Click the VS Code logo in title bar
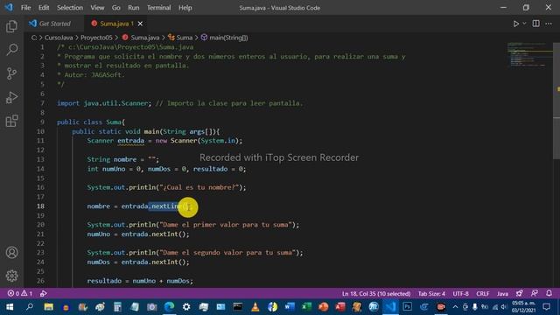 pos(9,7)
